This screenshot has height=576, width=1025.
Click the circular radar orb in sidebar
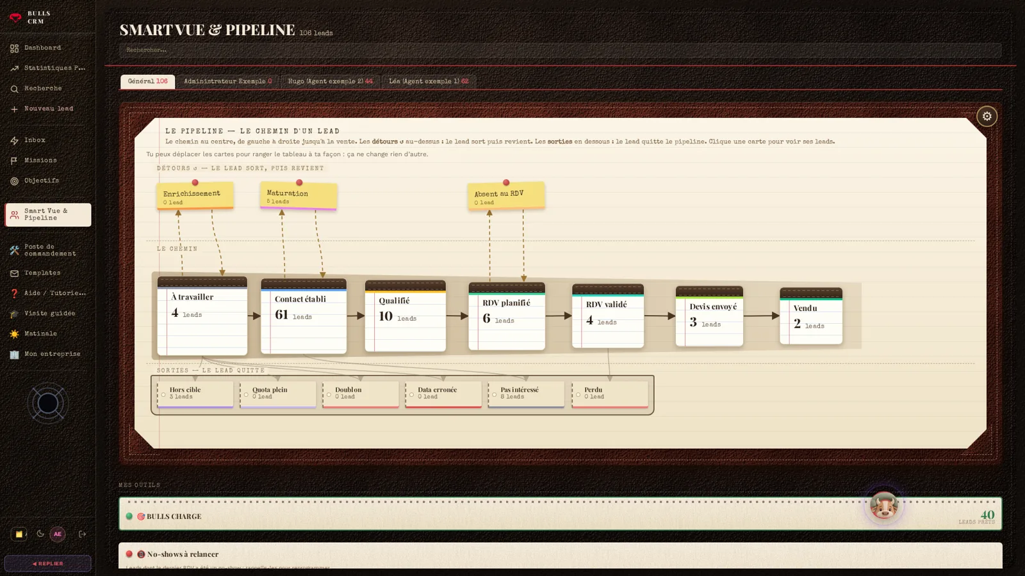(x=47, y=403)
